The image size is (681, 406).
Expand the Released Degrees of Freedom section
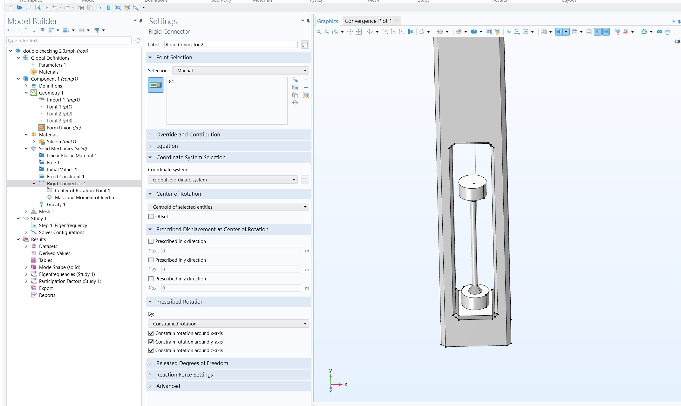click(192, 363)
